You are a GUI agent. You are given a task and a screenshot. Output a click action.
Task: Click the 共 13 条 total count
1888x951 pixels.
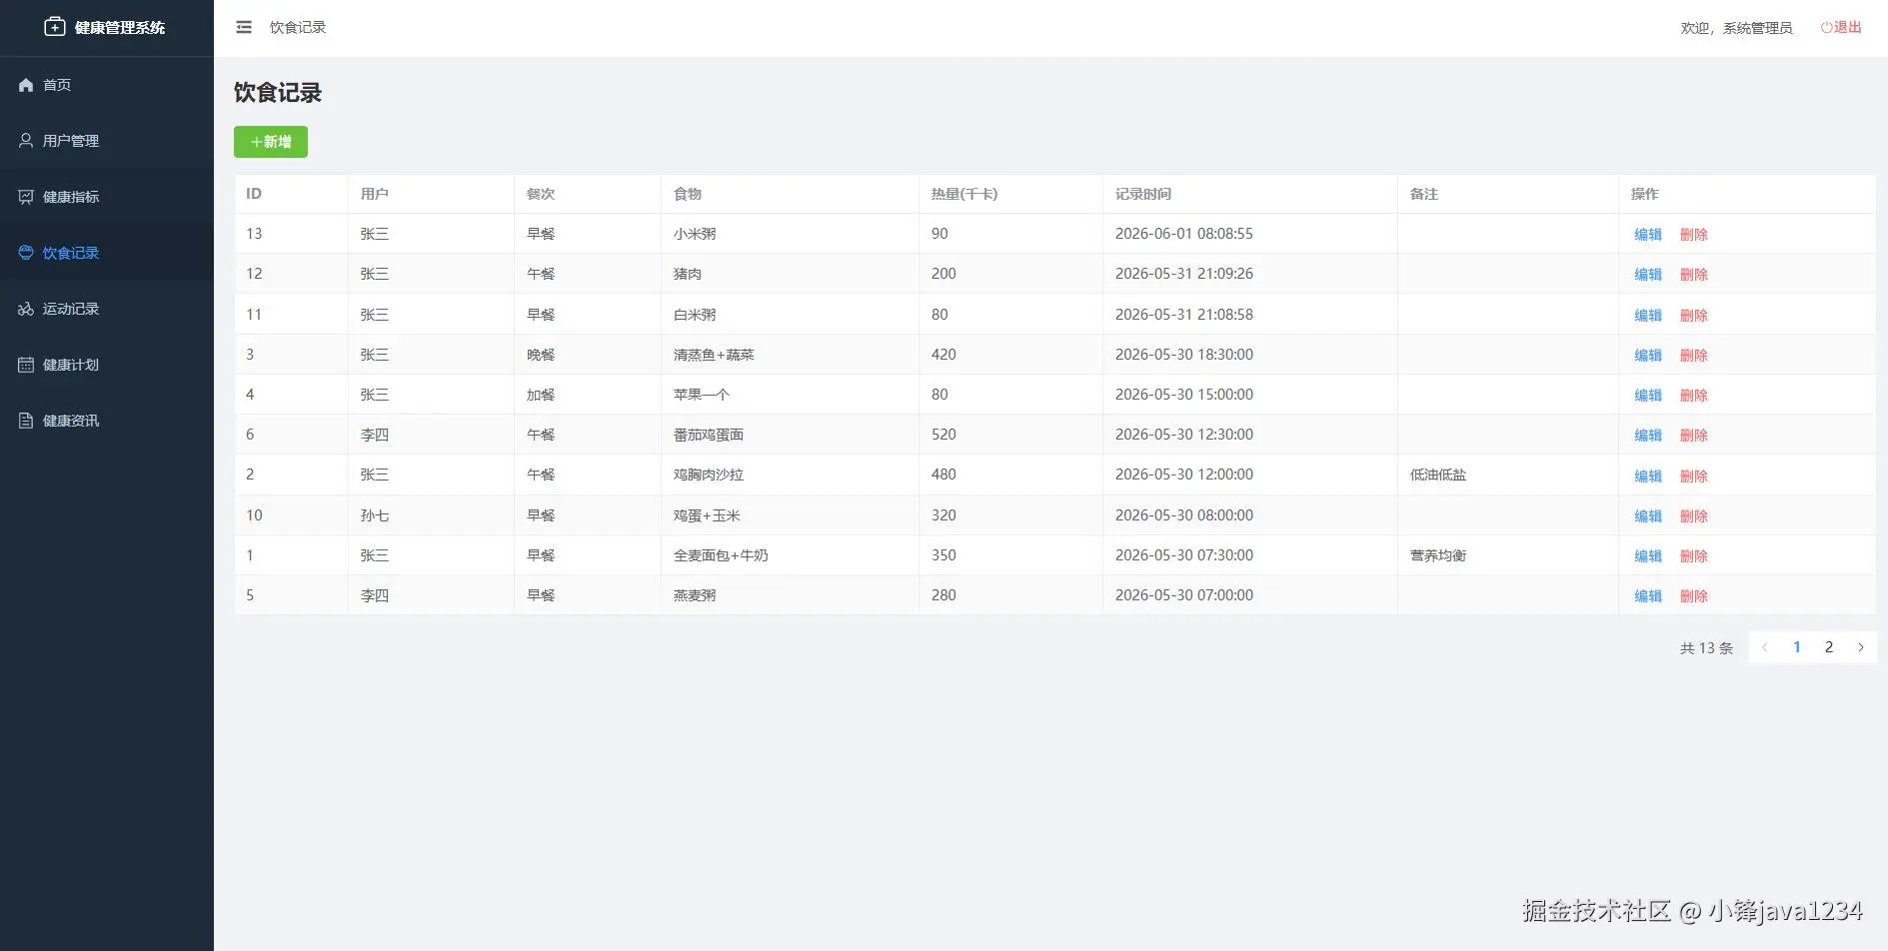coord(1706,648)
